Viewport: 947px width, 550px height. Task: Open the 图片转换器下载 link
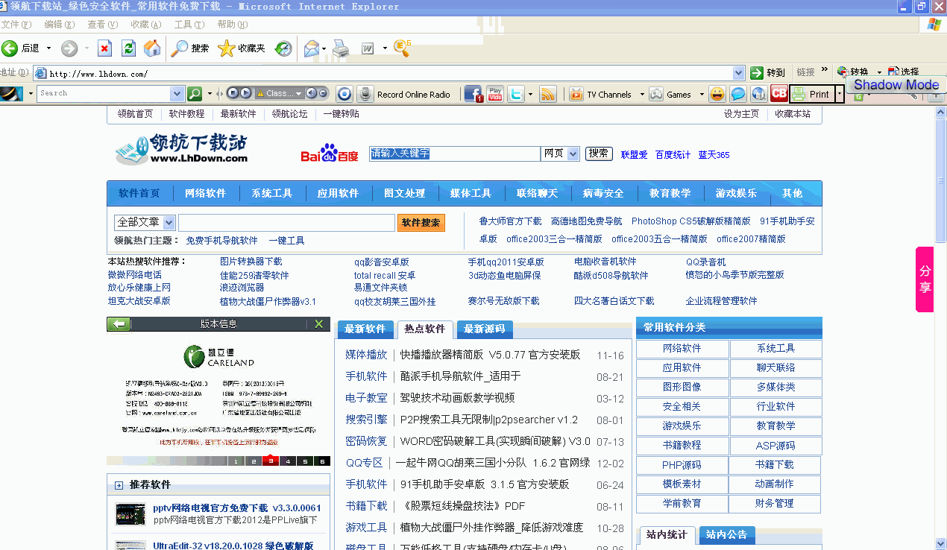tap(251, 262)
